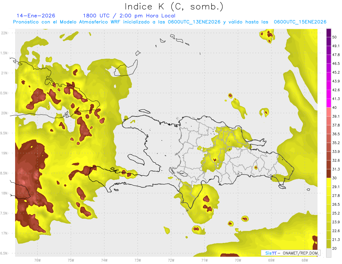Click the latitude axis label "18N"
This screenshot has height=264, width=342.
pos(4,193)
